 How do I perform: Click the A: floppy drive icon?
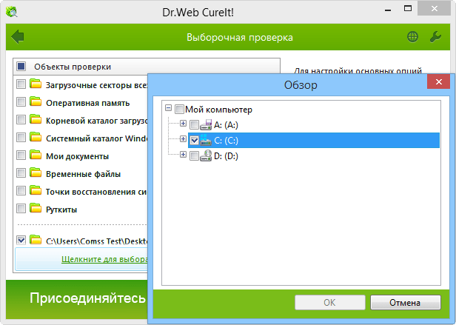[x=206, y=125]
